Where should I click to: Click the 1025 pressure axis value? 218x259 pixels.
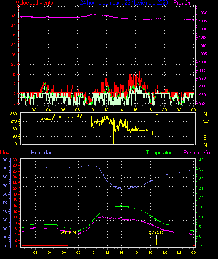pos(203,21)
